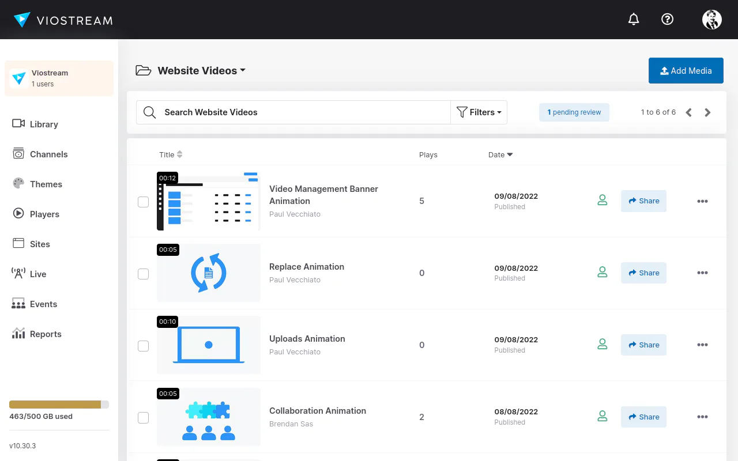The width and height of the screenshot is (738, 461).
Task: Open the help question mark icon
Action: (x=667, y=20)
